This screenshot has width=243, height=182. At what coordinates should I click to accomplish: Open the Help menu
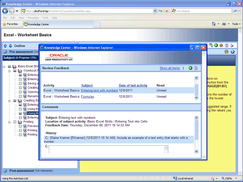[54, 18]
